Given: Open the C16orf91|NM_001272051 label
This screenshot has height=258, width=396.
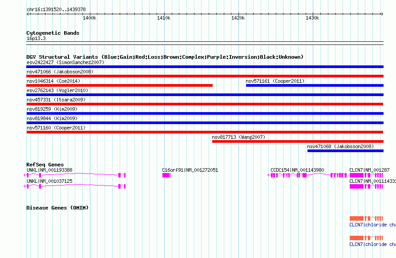Looking at the screenshot, I should click(x=190, y=170).
